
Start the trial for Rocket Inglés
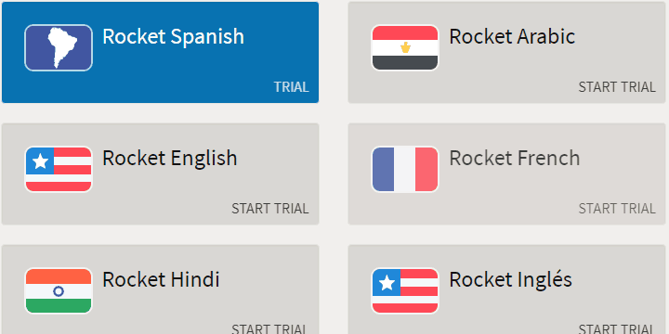[617, 328]
